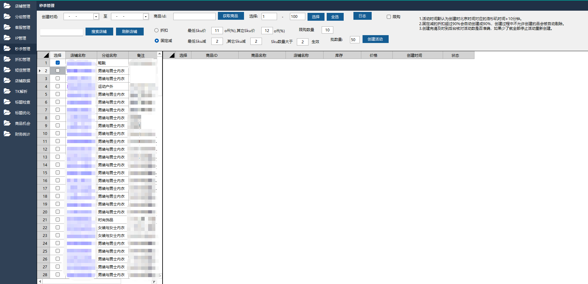Image resolution: width=588 pixels, height=284 pixels.
Task: Click the folder icon beside 客服管理
Action: (x=7, y=27)
